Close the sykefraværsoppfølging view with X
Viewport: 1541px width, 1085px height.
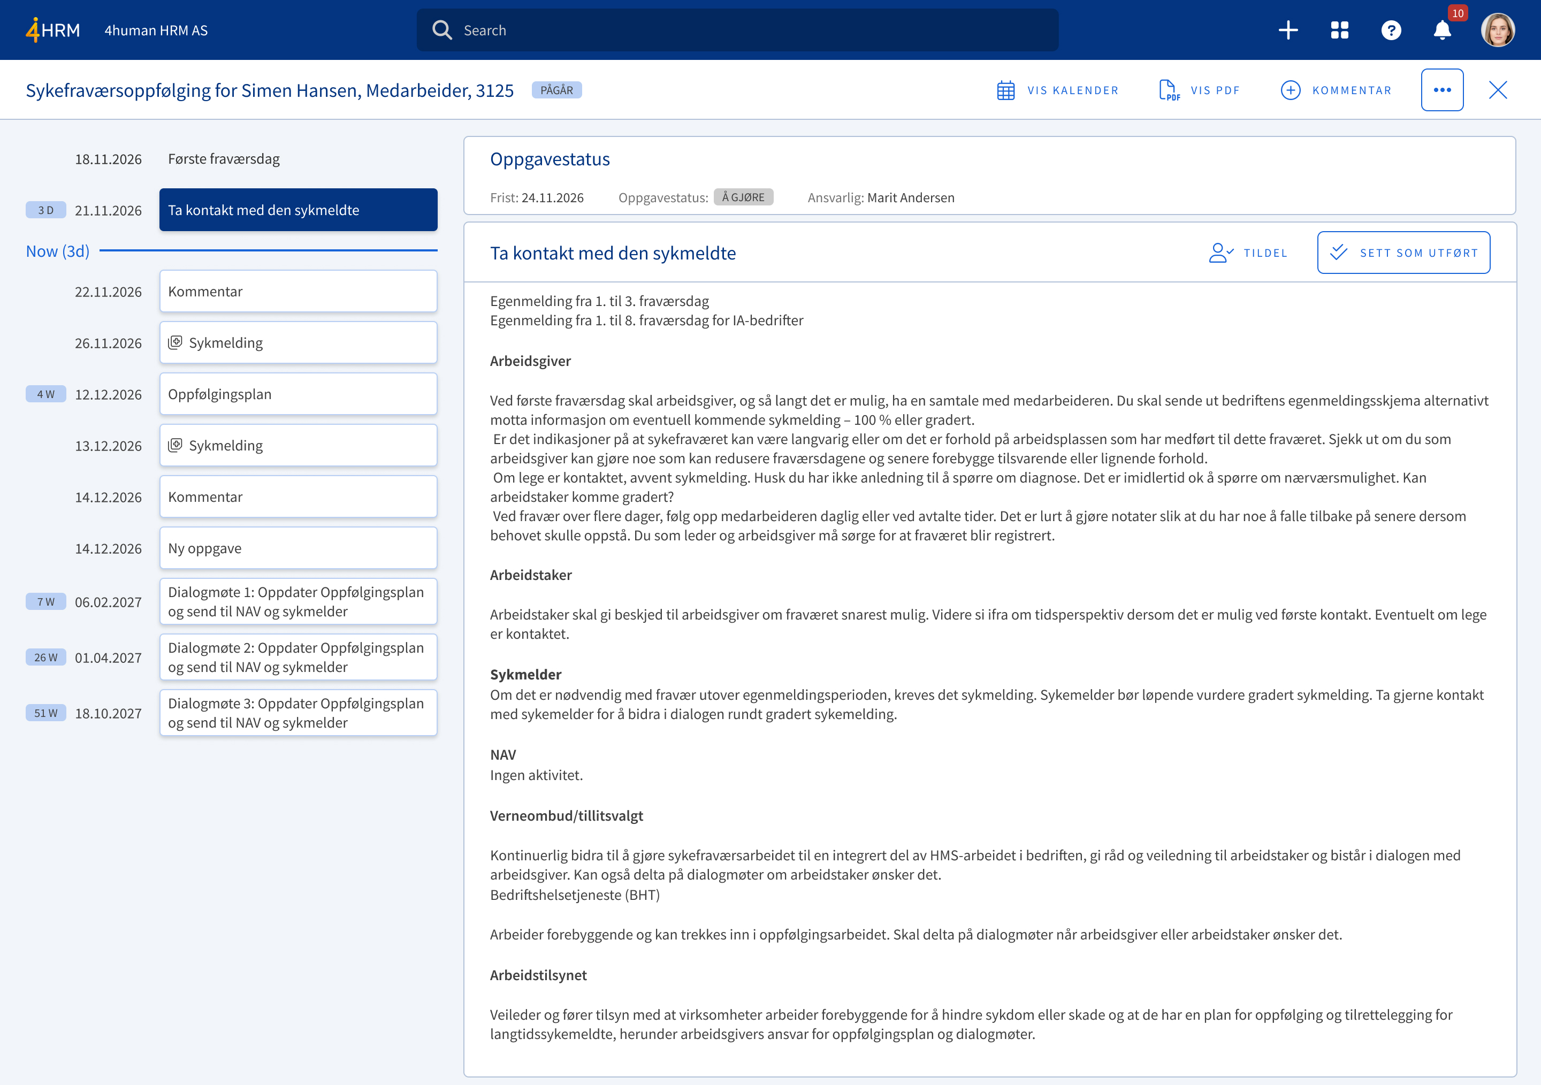pos(1497,90)
